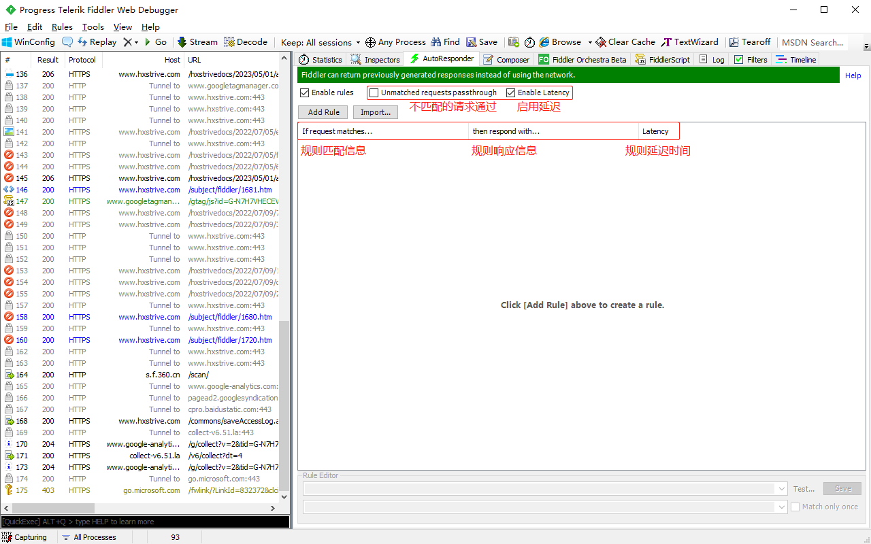This screenshot has height=544, width=871.
Task: Open the View menu
Action: pos(122,27)
